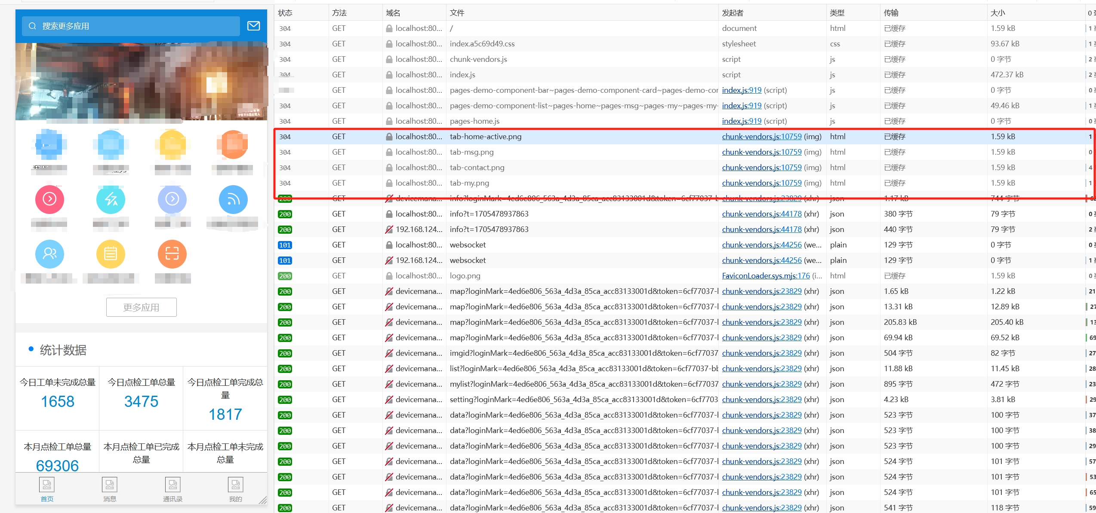Click the mail envelope icon in header

[253, 26]
